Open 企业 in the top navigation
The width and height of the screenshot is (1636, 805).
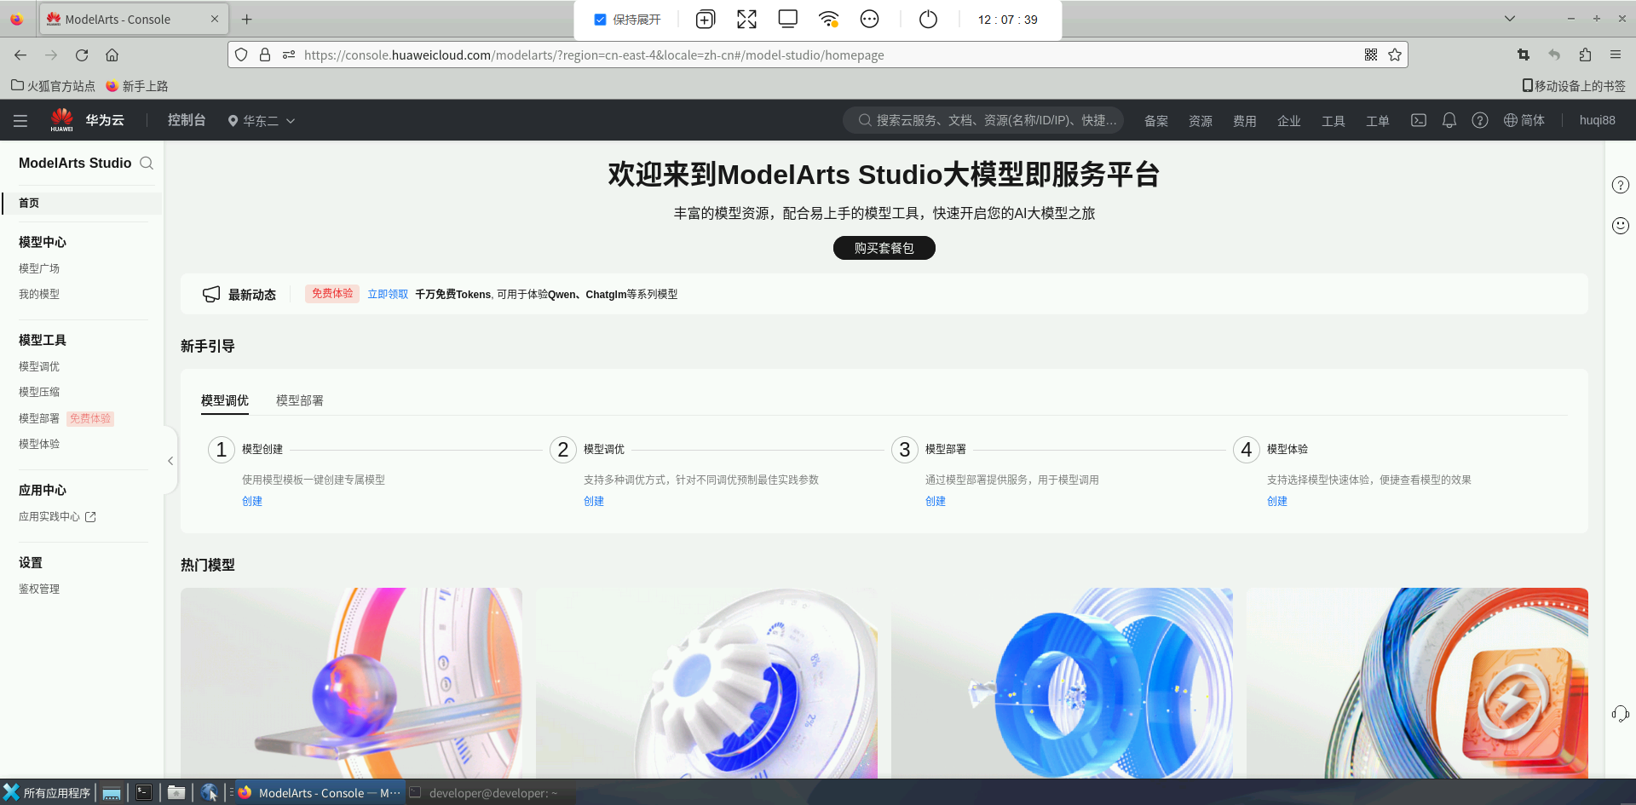tap(1289, 121)
